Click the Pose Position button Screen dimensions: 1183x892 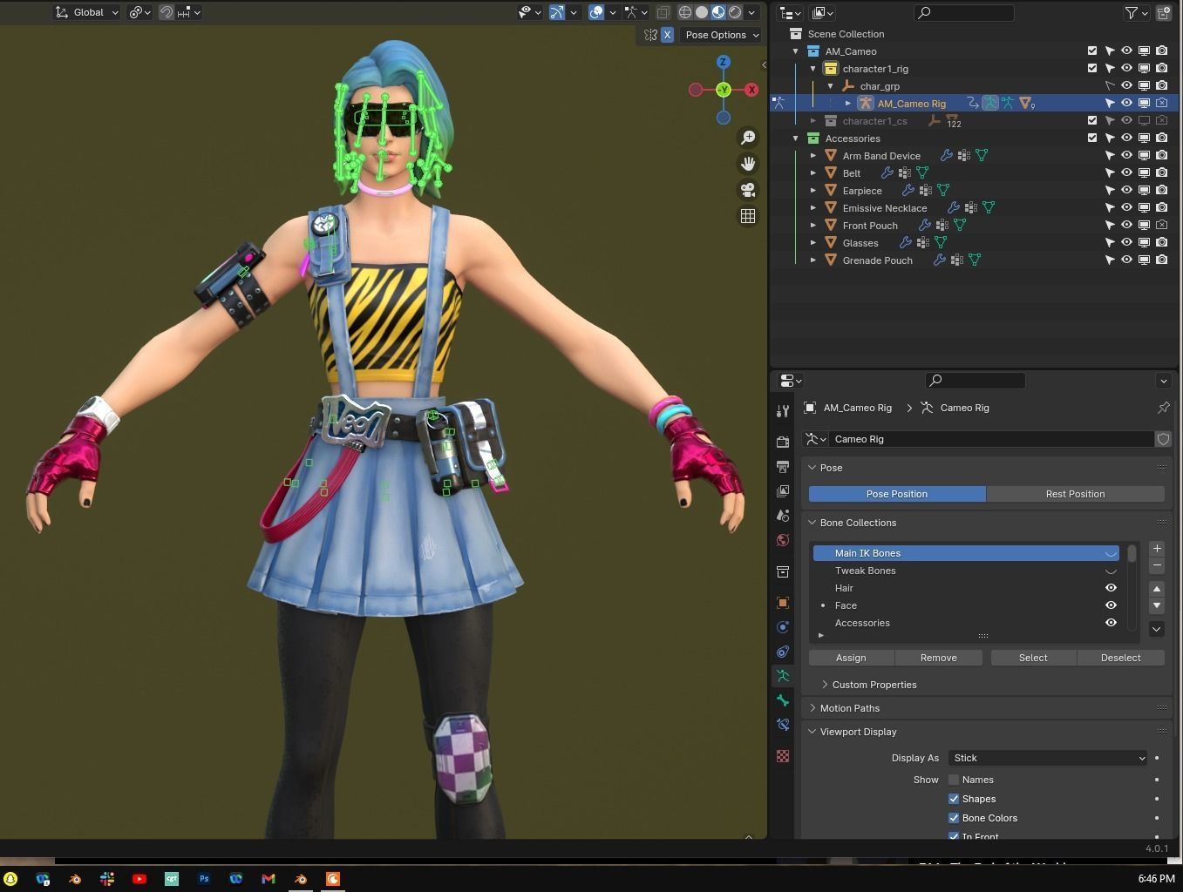point(897,494)
